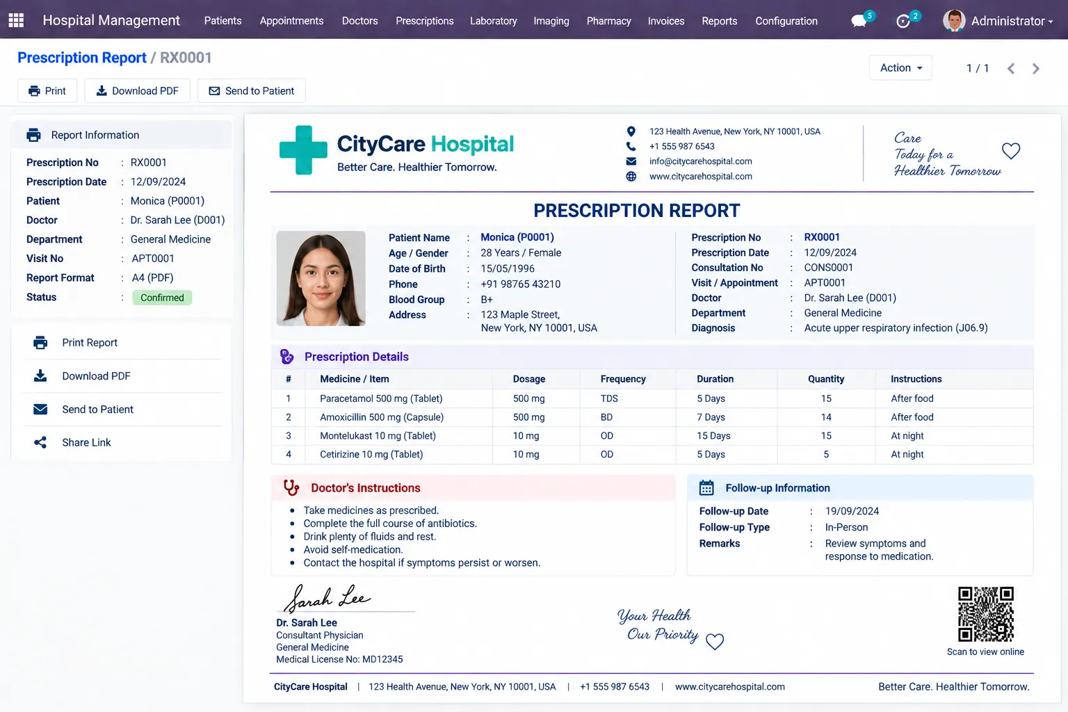Click the APT0001 Visit No in the sidebar
Image resolution: width=1068 pixels, height=712 pixels.
tap(153, 259)
